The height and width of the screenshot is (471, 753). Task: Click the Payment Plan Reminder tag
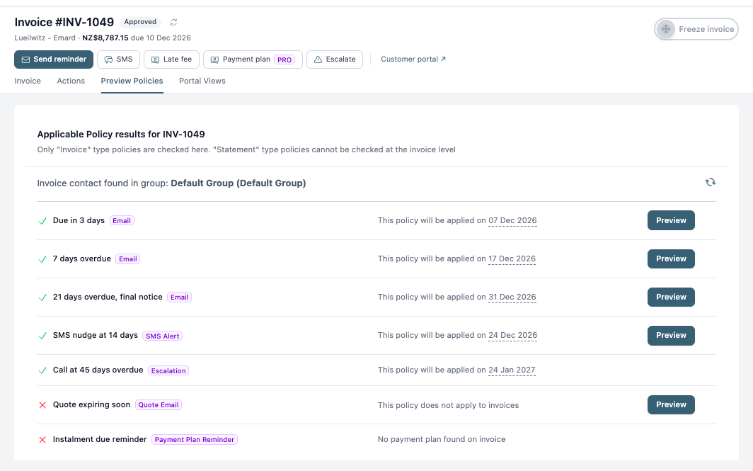tap(195, 439)
